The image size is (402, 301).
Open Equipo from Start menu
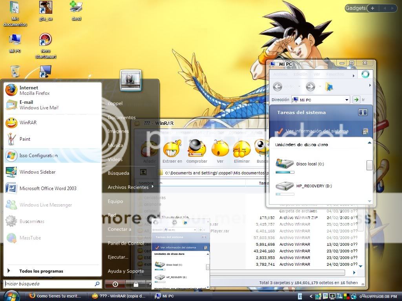pos(115,201)
